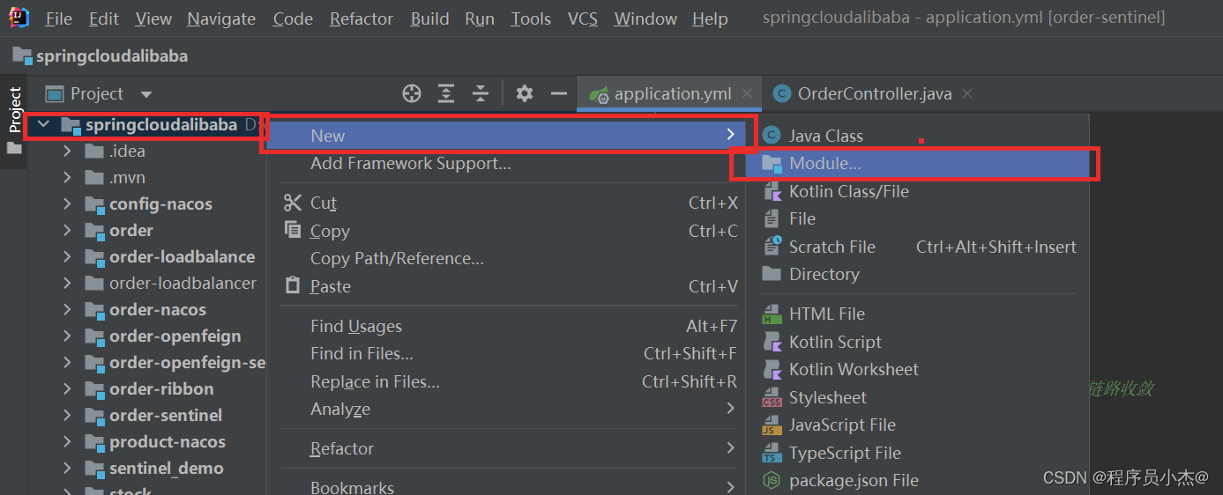Expand the product-nacos module

point(67,442)
